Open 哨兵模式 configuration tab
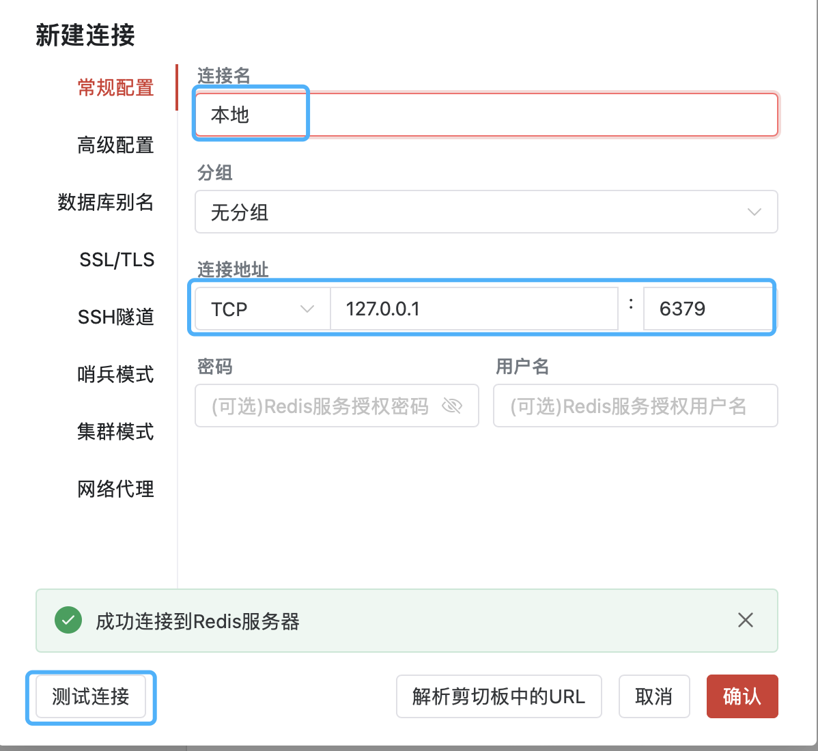 point(115,374)
